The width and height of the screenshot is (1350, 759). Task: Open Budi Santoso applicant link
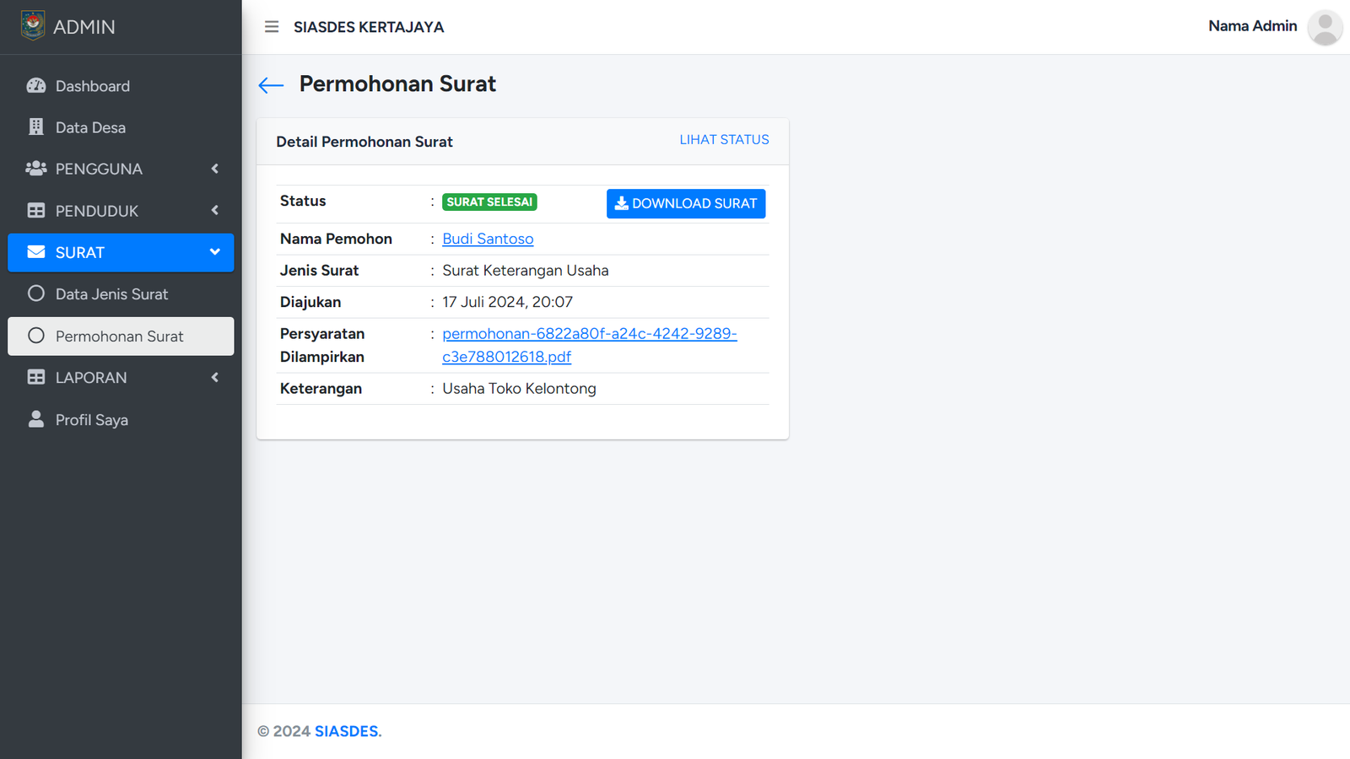point(488,240)
